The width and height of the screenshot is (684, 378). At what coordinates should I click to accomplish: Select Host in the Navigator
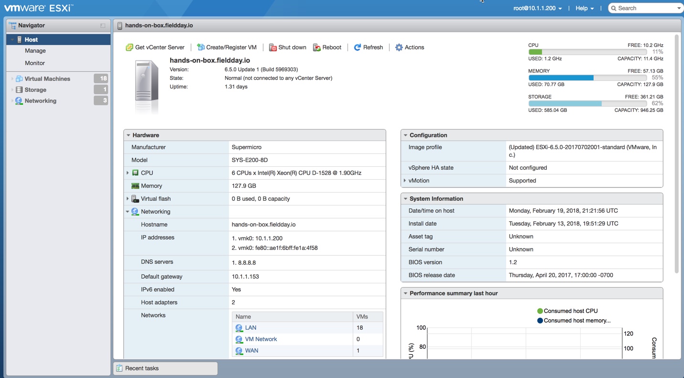tap(58, 40)
